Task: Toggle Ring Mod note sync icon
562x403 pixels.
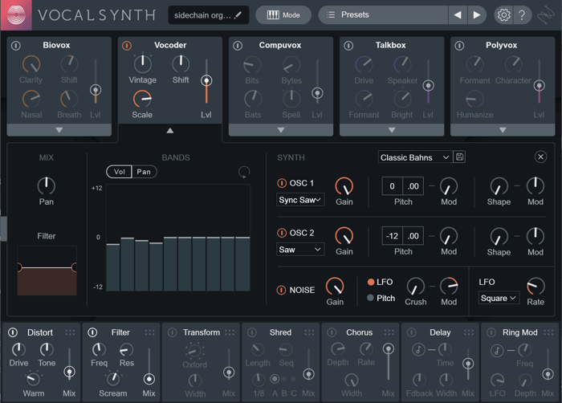Action: (497, 350)
